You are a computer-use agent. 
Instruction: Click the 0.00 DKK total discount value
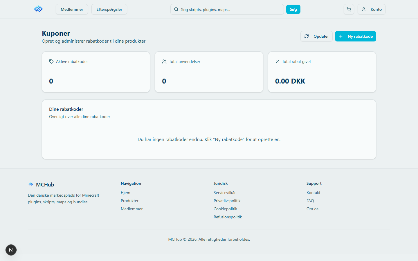tap(290, 81)
